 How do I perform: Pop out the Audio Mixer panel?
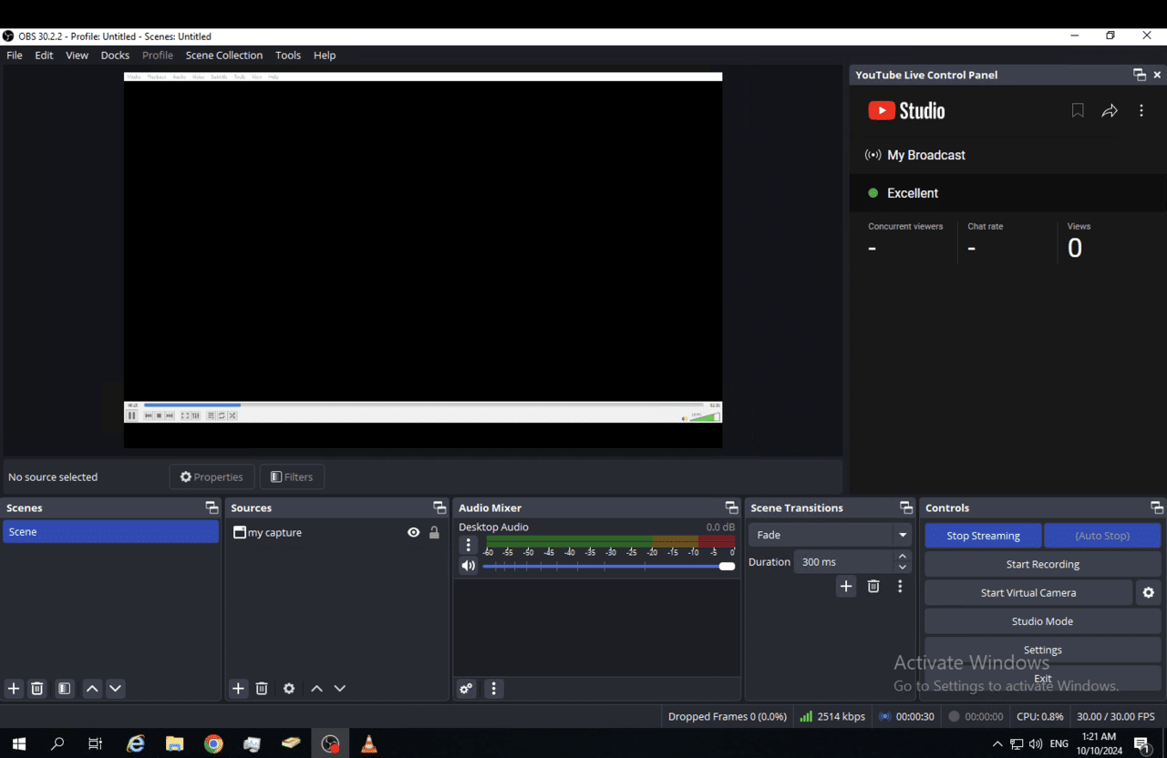(x=730, y=507)
